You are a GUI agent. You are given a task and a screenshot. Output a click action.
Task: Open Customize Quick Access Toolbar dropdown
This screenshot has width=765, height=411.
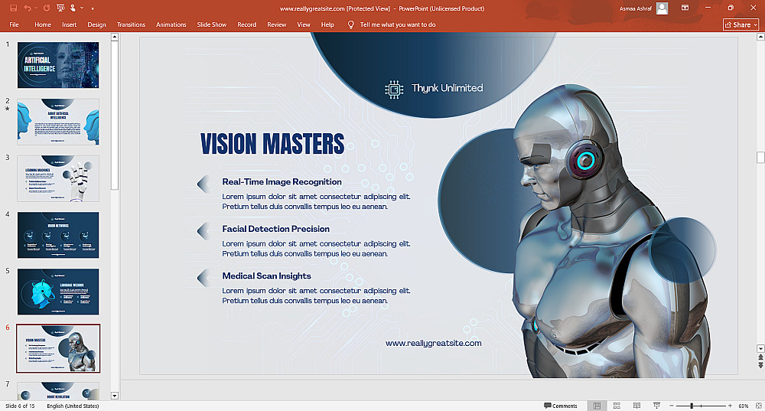coord(93,8)
